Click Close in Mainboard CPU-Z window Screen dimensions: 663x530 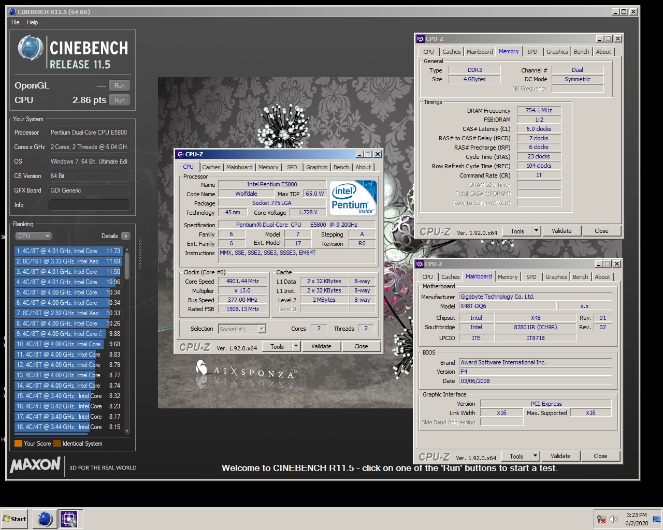tap(600, 456)
